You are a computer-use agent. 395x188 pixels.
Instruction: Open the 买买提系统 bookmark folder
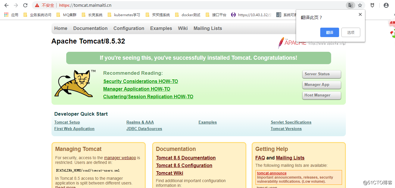coord(158,15)
